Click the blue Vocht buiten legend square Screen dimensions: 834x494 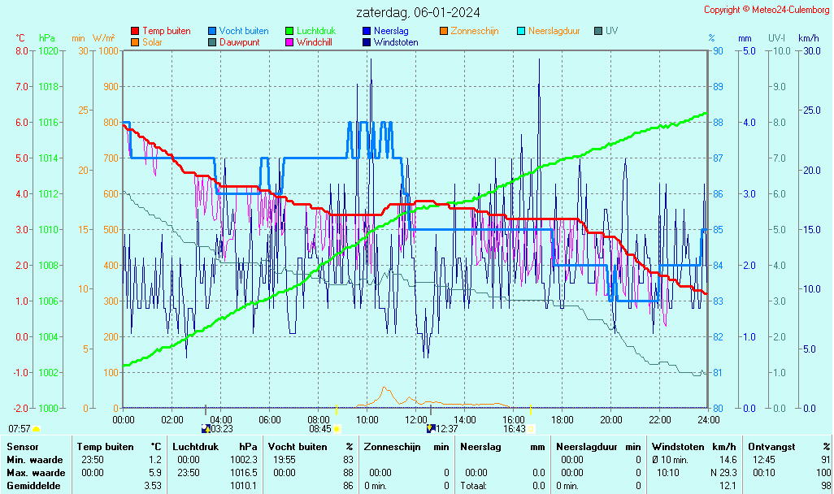(x=212, y=31)
